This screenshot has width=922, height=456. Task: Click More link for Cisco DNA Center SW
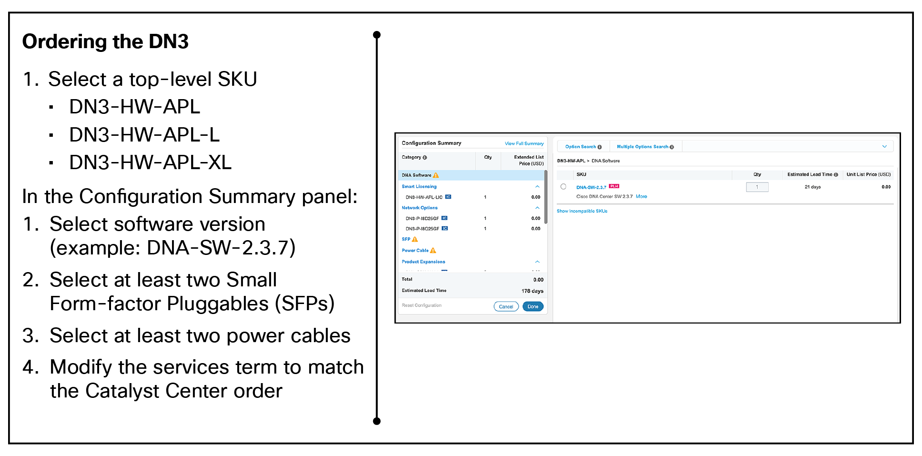point(641,196)
